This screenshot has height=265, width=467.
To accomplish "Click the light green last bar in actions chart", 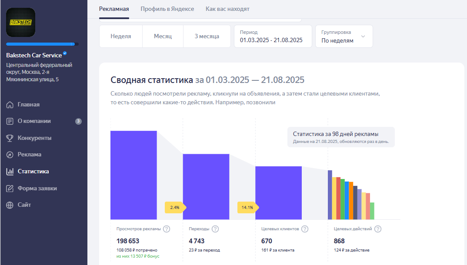I will pyautogui.click(x=372, y=211).
